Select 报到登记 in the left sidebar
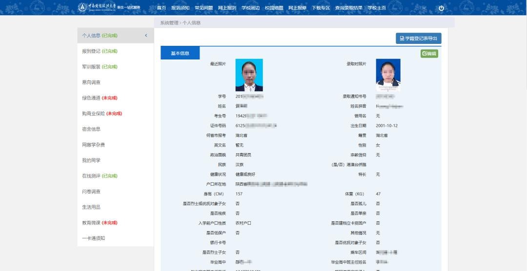This screenshot has width=527, height=271. click(x=100, y=51)
